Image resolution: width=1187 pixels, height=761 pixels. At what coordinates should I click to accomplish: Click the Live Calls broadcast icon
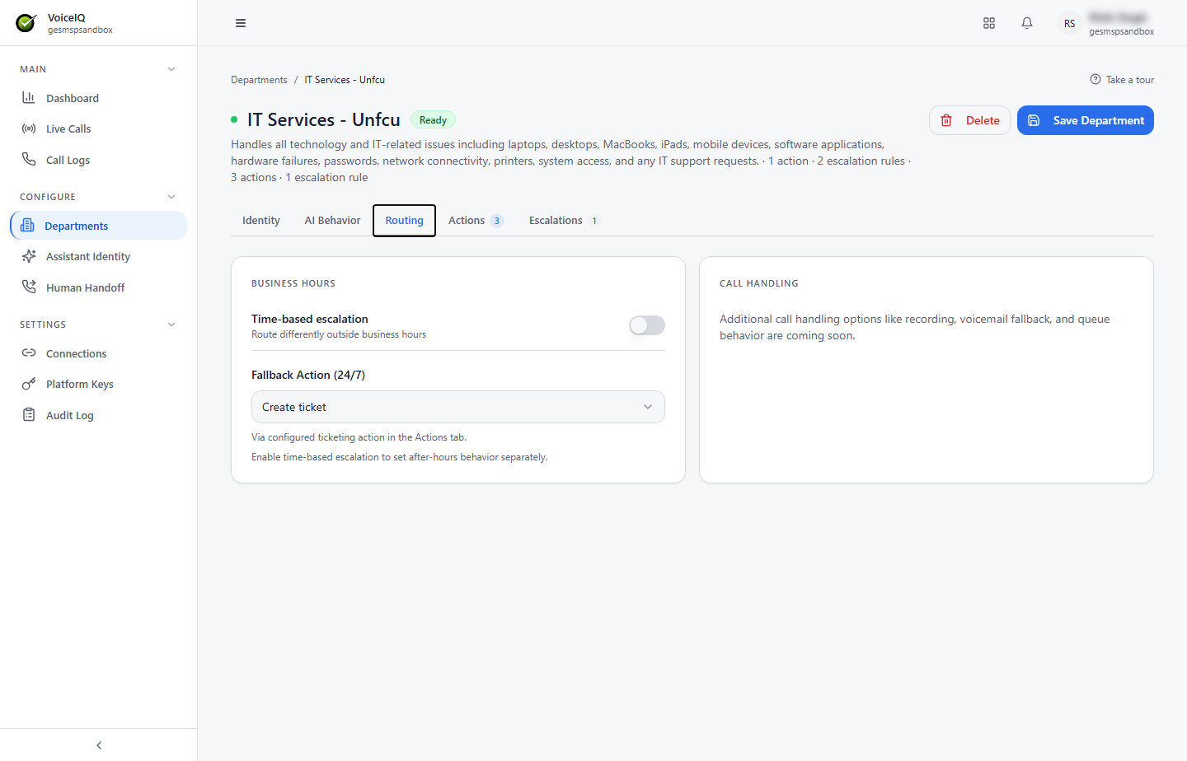point(29,128)
